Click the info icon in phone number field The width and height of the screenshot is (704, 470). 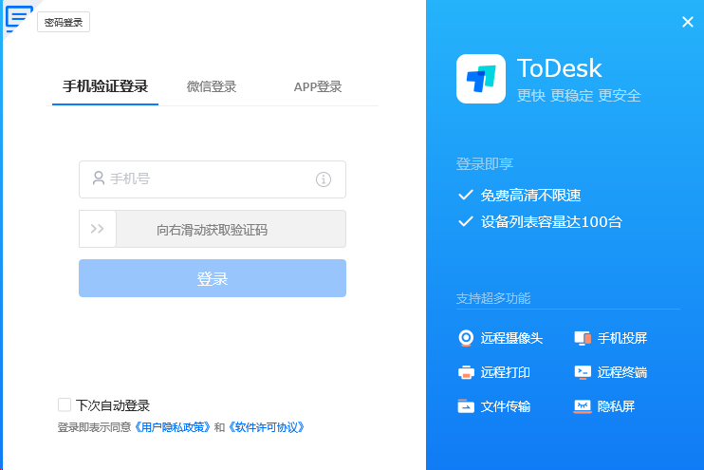(x=323, y=179)
